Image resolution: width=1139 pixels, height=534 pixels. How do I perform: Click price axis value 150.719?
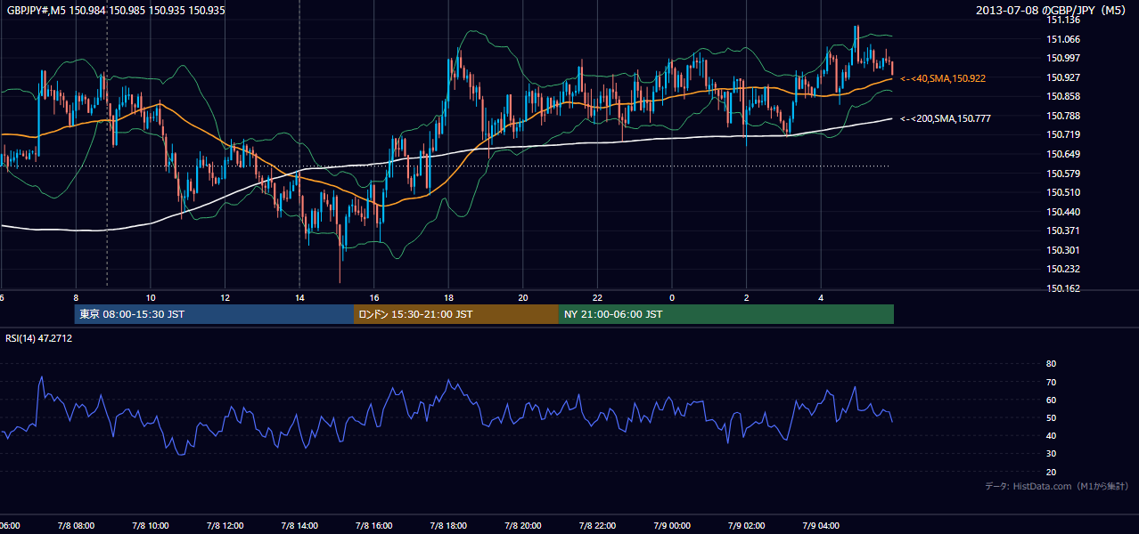point(1063,134)
